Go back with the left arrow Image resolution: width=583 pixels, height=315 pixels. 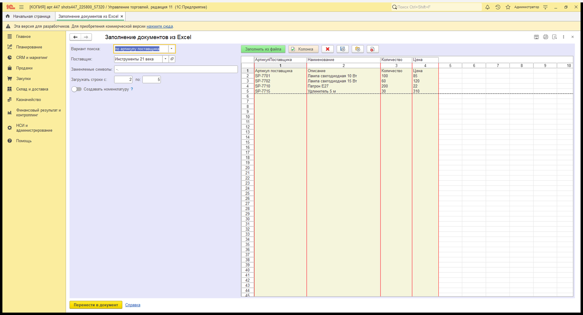pos(75,37)
